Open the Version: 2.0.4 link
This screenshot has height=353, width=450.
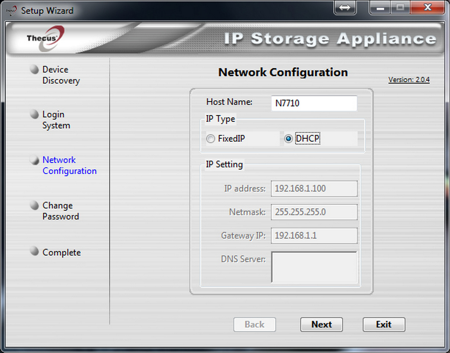click(409, 80)
